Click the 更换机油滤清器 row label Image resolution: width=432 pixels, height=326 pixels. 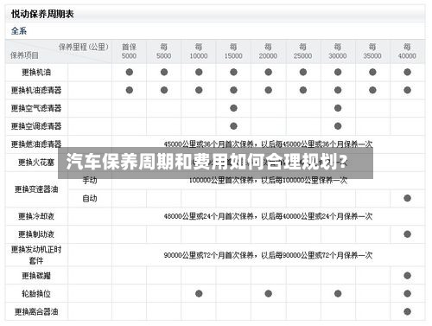(x=36, y=90)
